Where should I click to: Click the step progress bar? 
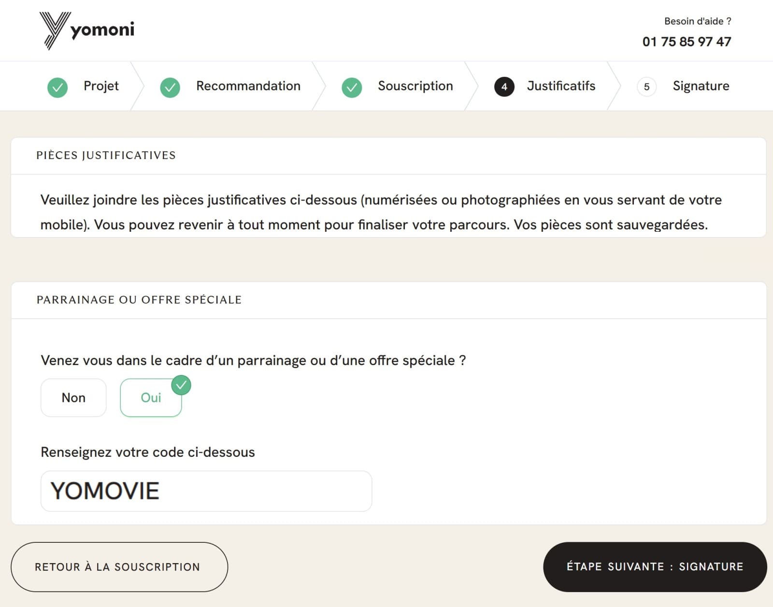pos(386,86)
